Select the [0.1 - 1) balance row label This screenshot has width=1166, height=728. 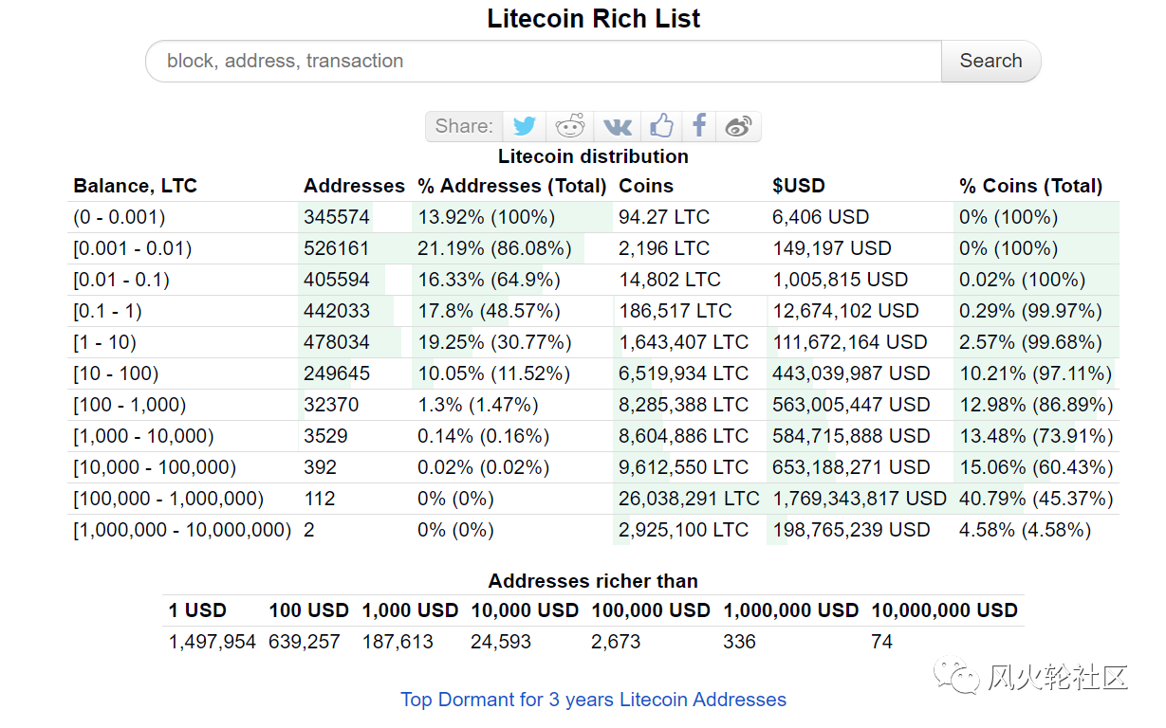click(108, 311)
